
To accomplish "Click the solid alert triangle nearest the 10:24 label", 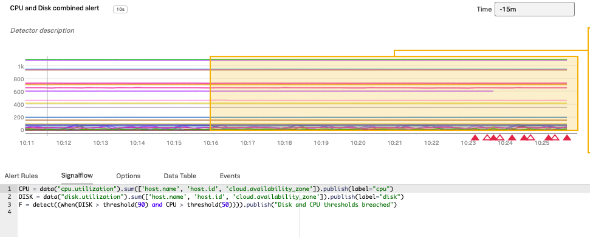I will 512,138.
